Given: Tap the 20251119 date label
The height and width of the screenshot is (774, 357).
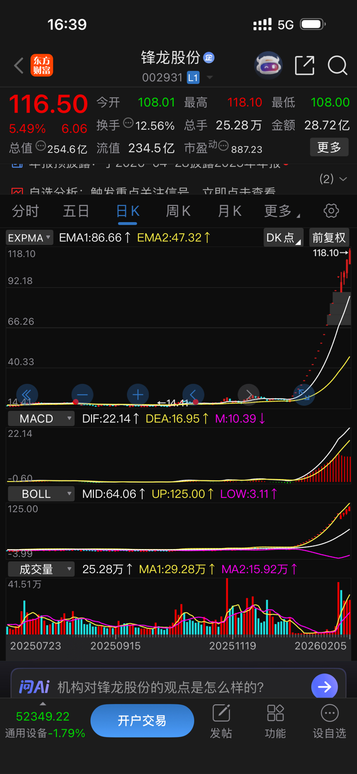Looking at the screenshot, I should [232, 646].
